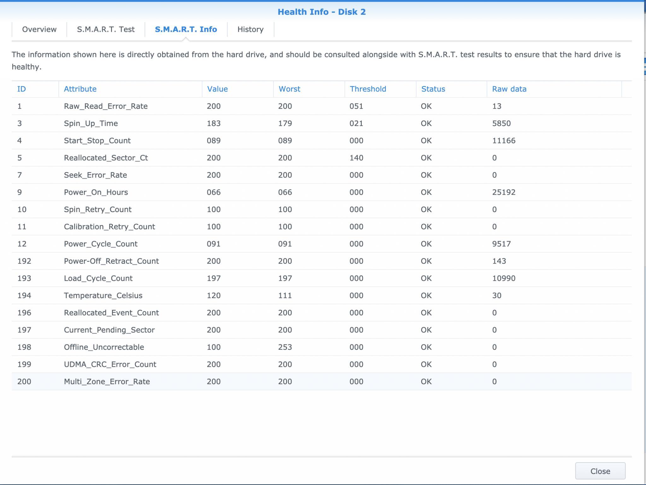
Task: Open the S.M.A.R.T. Test tab
Action: pyautogui.click(x=106, y=29)
